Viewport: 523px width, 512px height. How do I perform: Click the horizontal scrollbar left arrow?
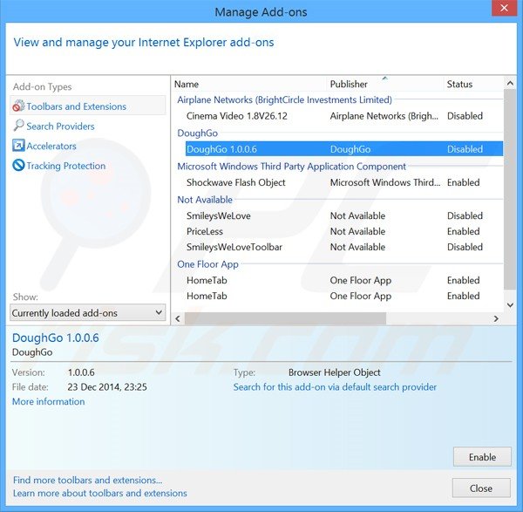click(178, 318)
